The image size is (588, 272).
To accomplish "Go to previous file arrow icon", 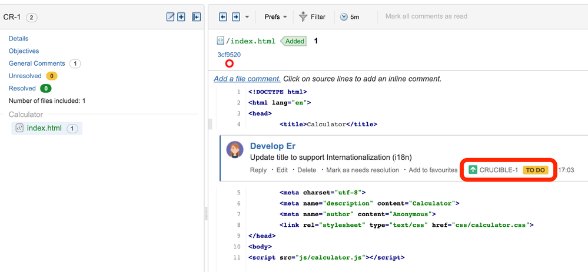I will pyautogui.click(x=223, y=17).
